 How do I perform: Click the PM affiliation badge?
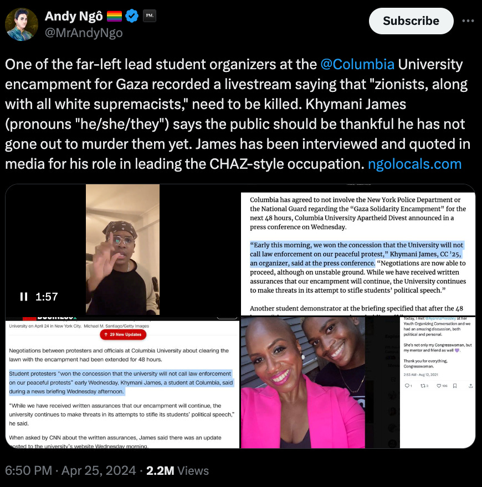point(150,15)
